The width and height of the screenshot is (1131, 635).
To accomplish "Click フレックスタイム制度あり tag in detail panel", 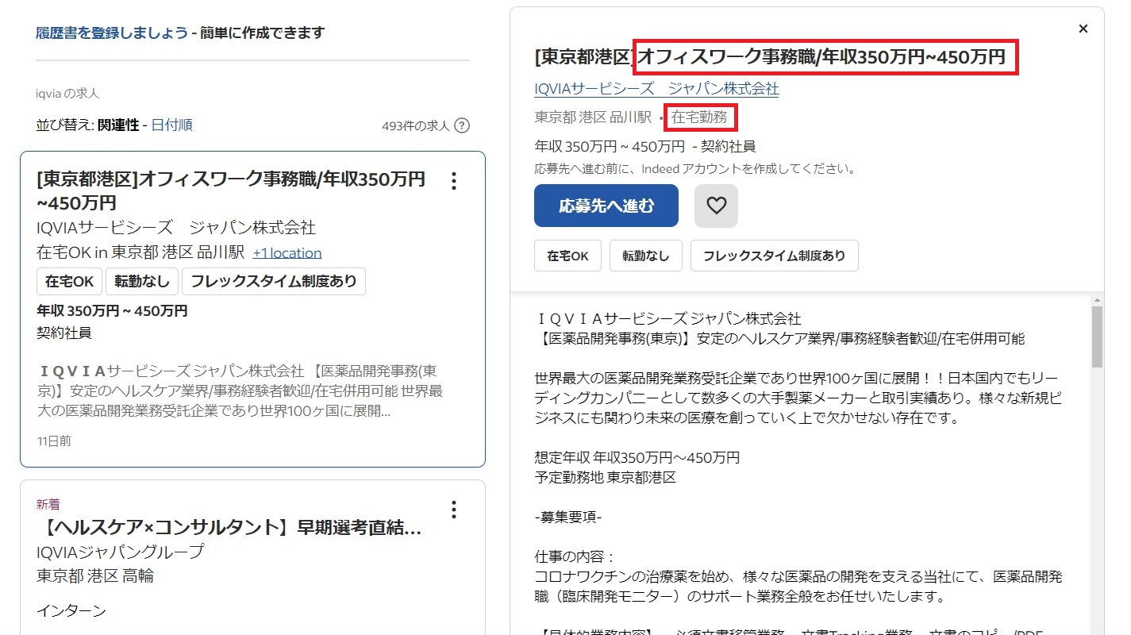I will pos(774,256).
